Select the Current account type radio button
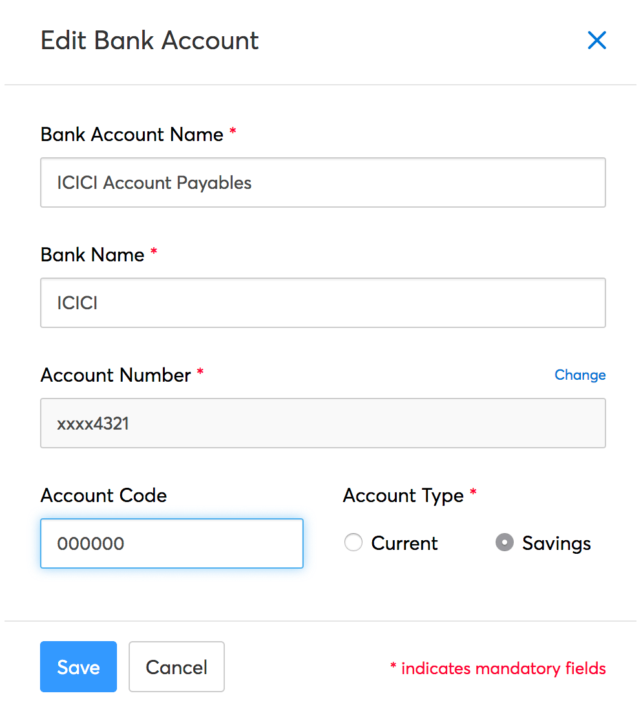 pos(353,543)
